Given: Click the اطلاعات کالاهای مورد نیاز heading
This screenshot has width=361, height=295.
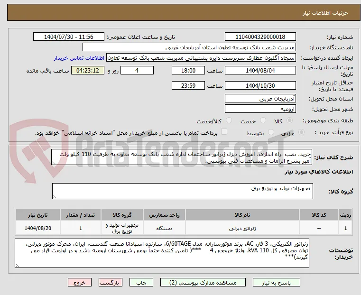Looking at the screenshot, I should (x=319, y=172).
